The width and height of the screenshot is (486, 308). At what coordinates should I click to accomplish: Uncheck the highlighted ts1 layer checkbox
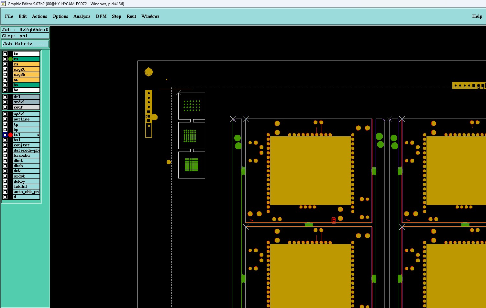click(x=5, y=135)
